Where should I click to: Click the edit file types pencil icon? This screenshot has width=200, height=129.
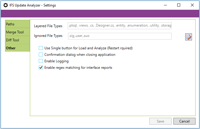pyautogui.click(x=188, y=37)
